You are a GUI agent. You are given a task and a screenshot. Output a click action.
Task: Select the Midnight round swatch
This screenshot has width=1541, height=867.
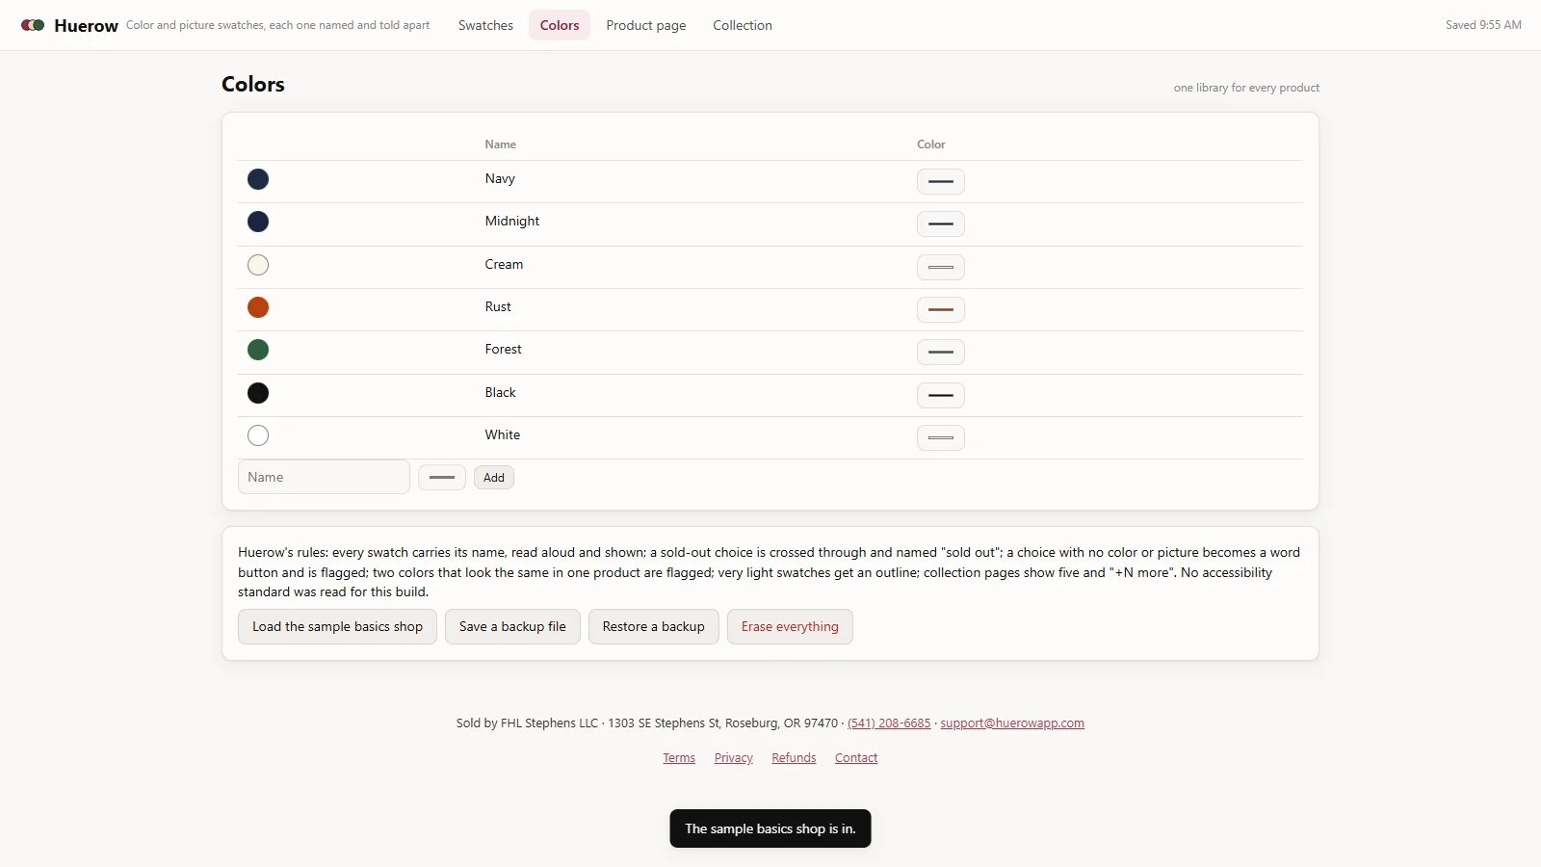[258, 222]
